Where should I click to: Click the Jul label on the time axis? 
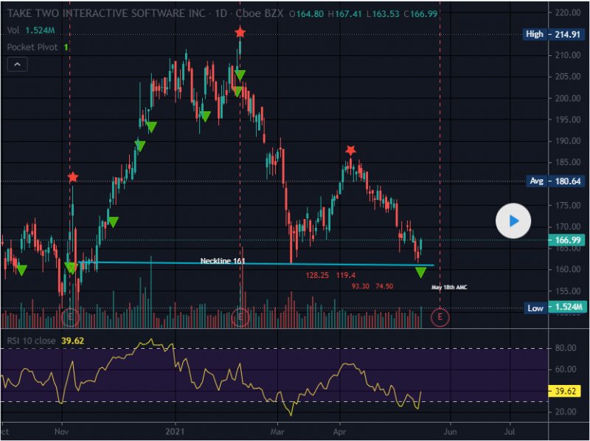tap(510, 431)
